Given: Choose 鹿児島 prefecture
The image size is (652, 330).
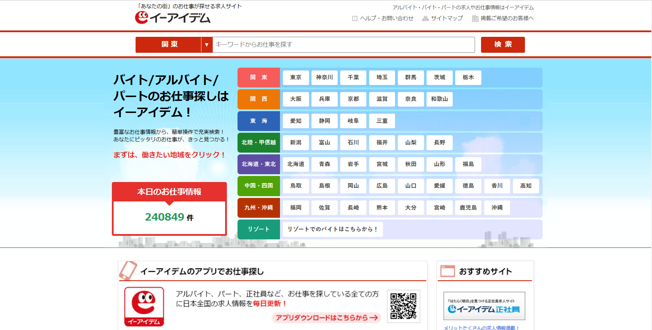Looking at the screenshot, I should pyautogui.click(x=468, y=208).
